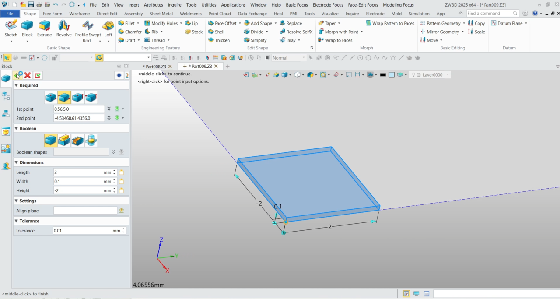
Task: Switch to the Sheet Metal ribbon tab
Action: point(161,14)
